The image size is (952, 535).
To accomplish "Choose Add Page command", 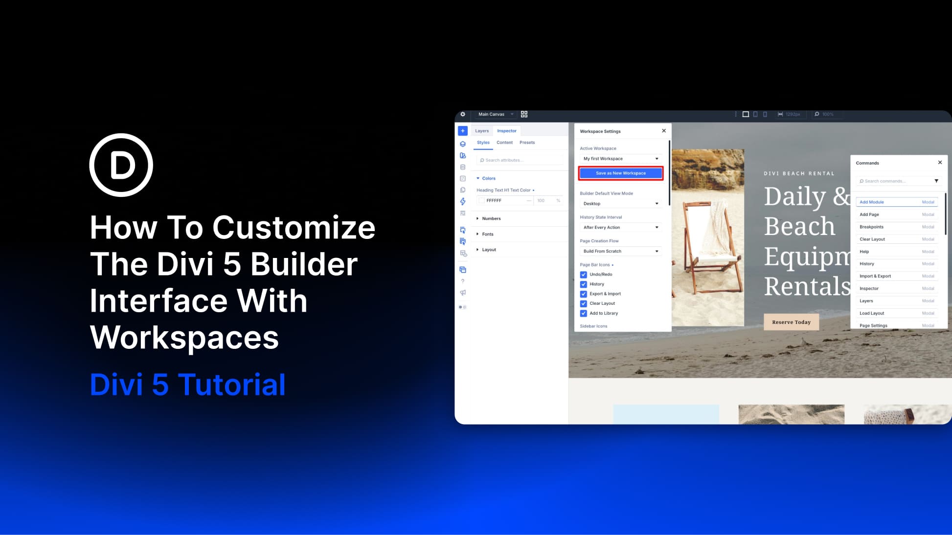I will tap(897, 214).
